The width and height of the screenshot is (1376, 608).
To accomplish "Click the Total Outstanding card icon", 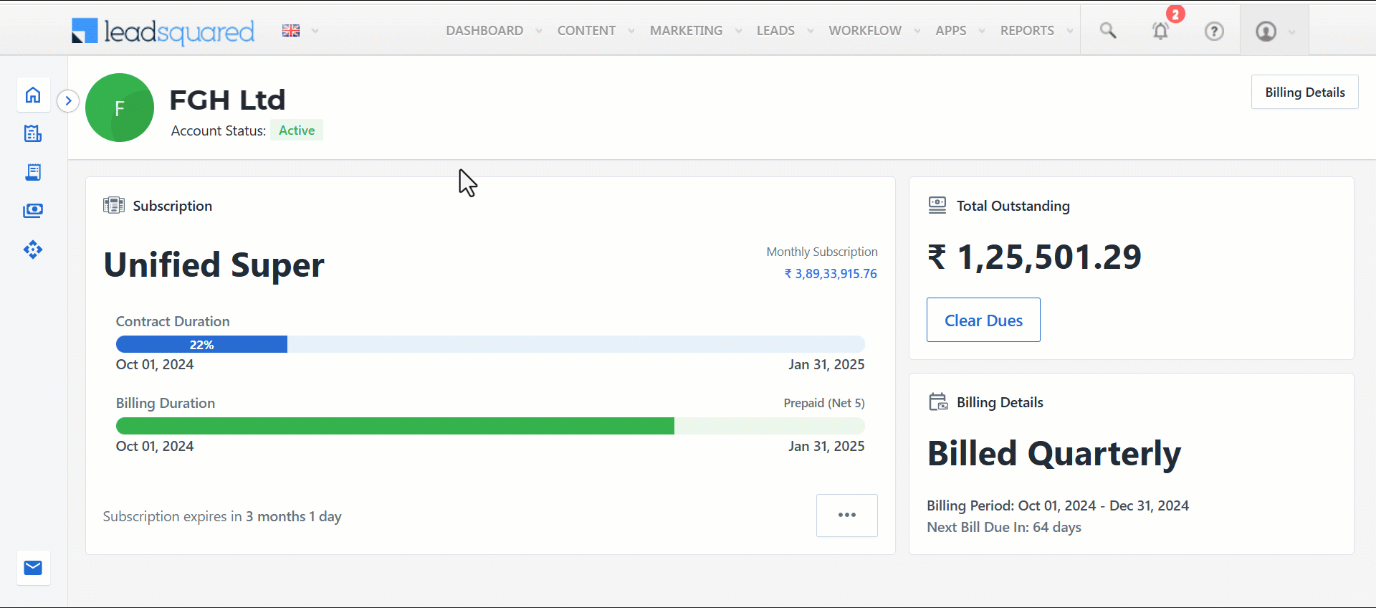I will pos(937,205).
